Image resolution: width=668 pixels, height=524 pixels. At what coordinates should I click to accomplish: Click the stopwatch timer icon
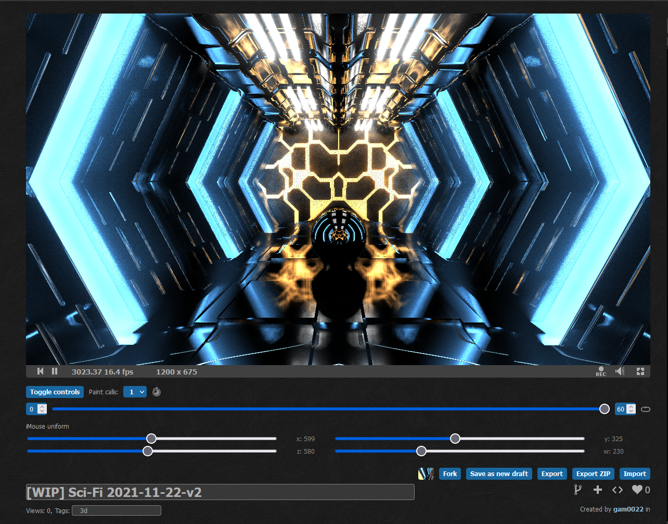157,392
